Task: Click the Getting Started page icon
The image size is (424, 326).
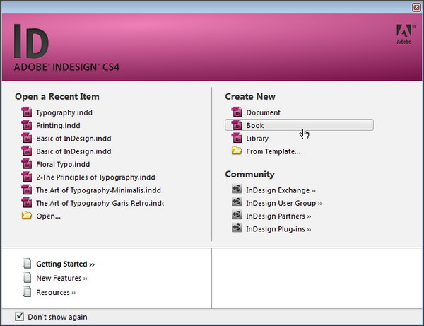Action: [27, 264]
